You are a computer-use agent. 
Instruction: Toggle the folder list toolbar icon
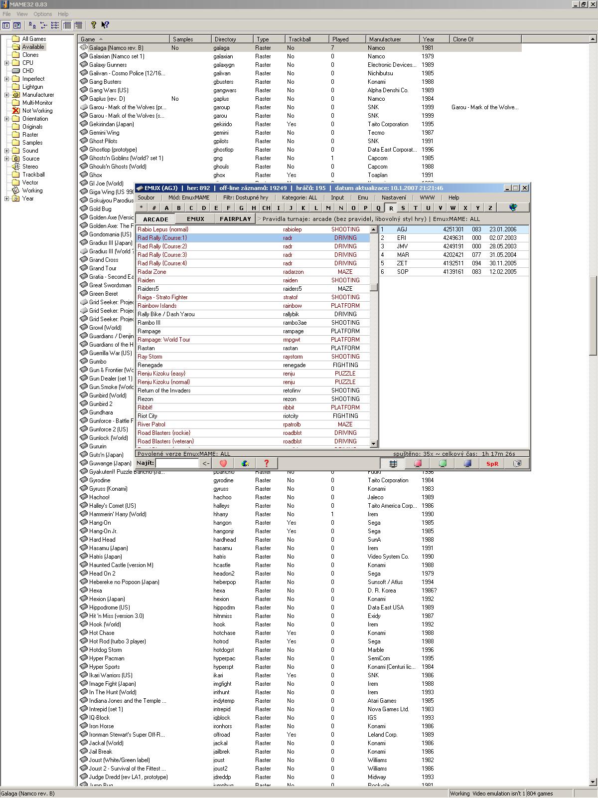(6, 25)
